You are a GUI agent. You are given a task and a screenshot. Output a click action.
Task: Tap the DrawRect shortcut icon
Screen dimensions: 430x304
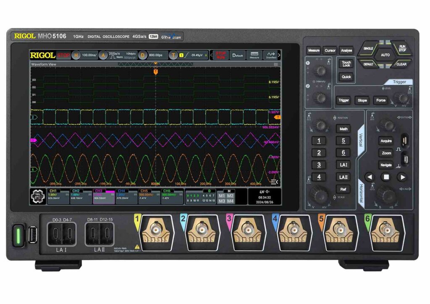(271, 55)
